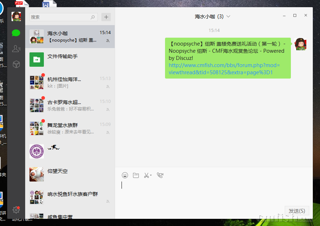Expand the 海水小咖 chat title dropdown
The image size is (320, 226).
[228, 17]
